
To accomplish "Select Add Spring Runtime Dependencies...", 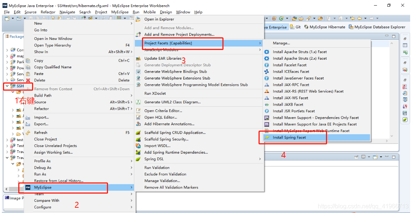I will [x=199, y=152].
